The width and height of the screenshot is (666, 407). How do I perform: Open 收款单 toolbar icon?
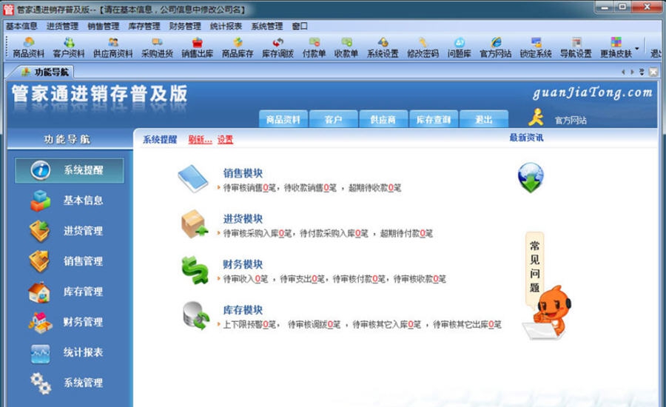tap(346, 47)
